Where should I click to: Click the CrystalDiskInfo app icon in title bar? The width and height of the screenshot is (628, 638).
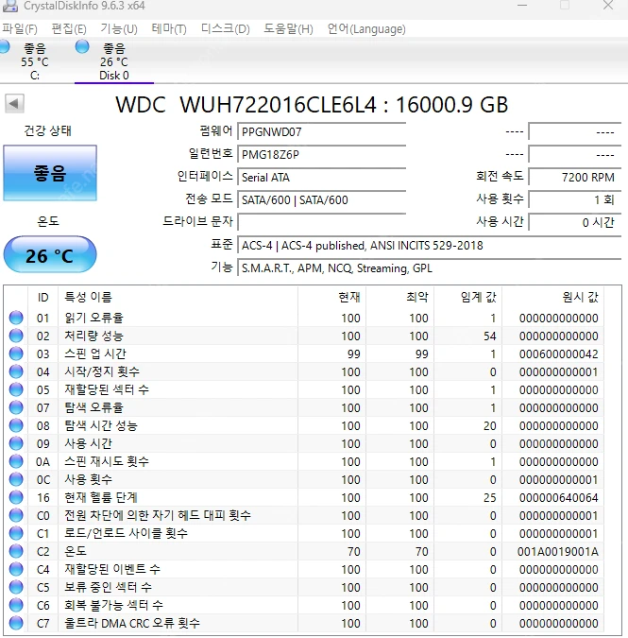(x=9, y=6)
